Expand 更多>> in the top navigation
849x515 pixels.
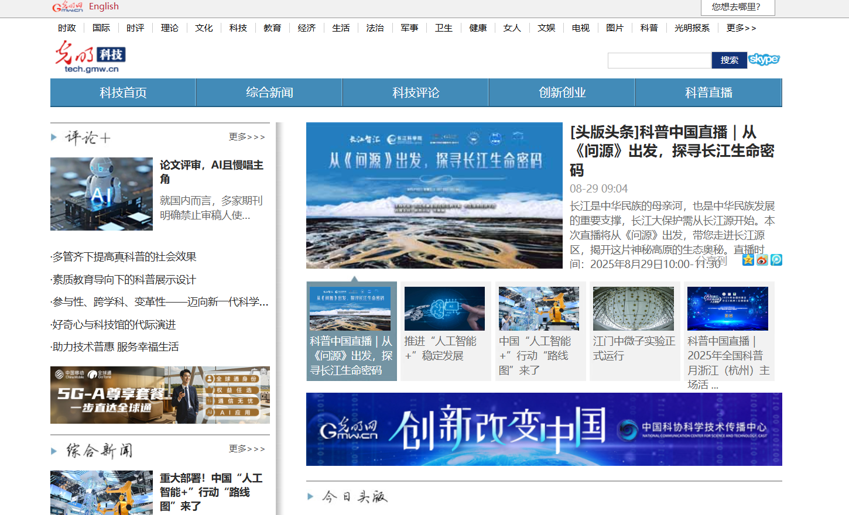741,28
